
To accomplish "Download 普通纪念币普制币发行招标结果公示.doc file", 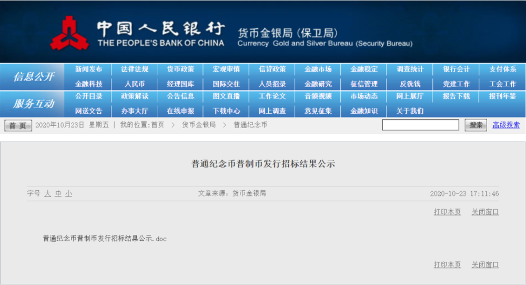I will [x=105, y=239].
